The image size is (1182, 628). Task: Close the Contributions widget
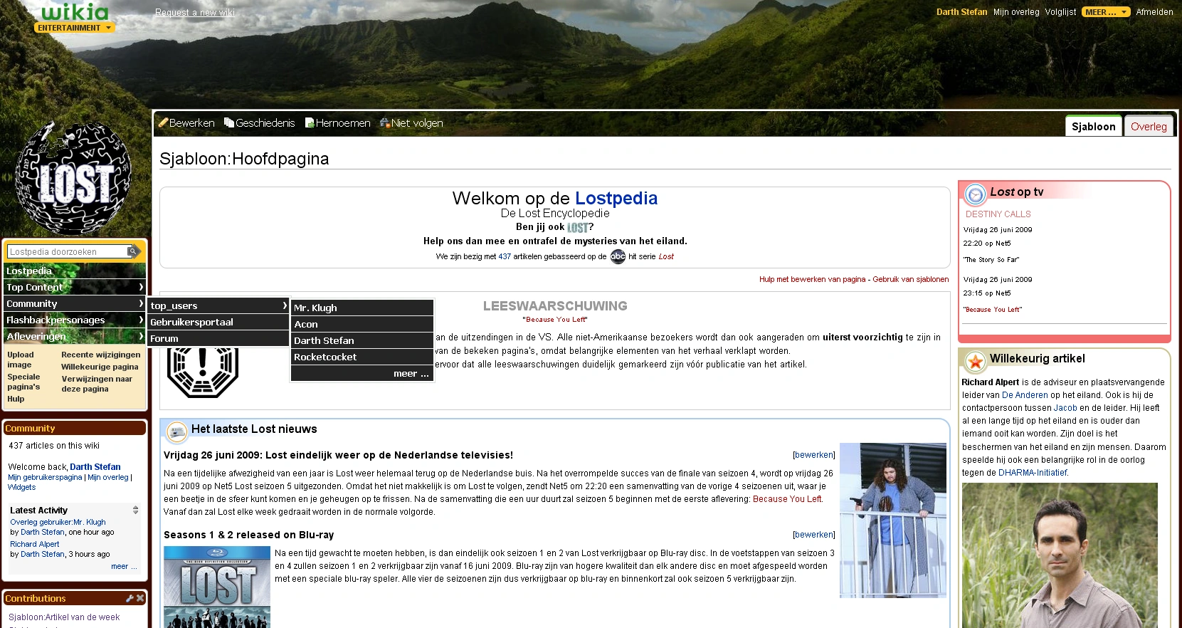140,598
